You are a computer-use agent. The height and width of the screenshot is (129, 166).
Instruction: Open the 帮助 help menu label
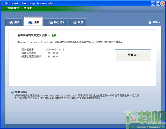click(x=155, y=22)
